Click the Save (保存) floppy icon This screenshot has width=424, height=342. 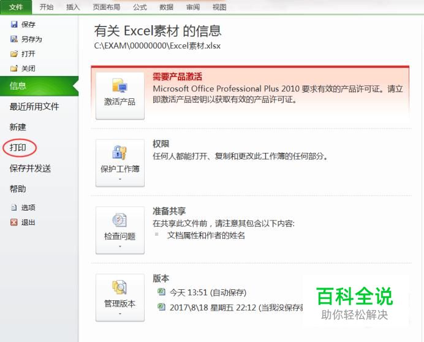coord(14,25)
